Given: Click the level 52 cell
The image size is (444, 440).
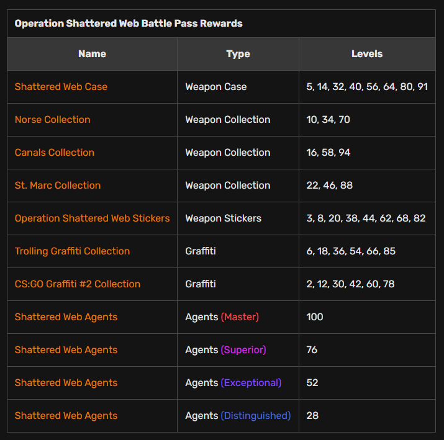Looking at the screenshot, I should tap(367, 382).
